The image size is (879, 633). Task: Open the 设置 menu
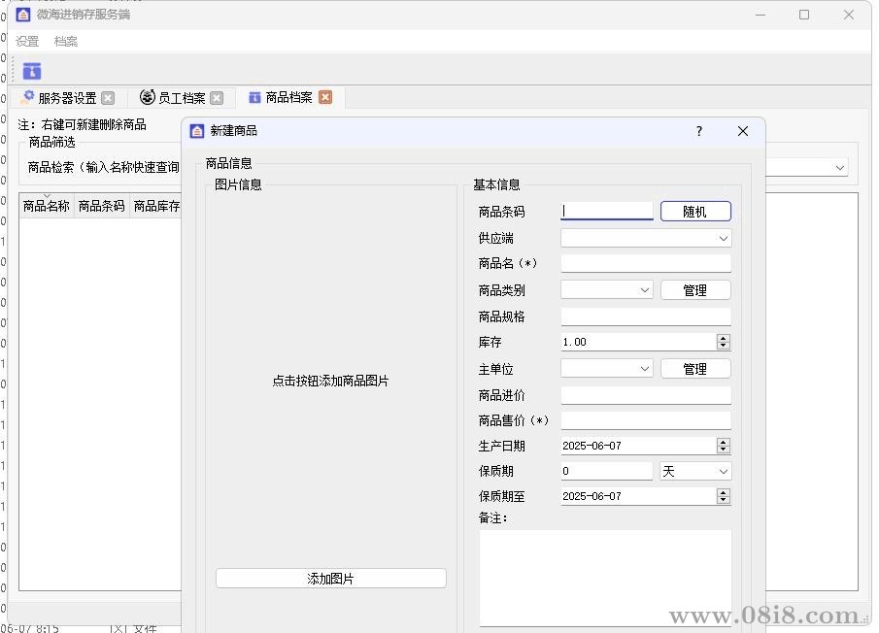pyautogui.click(x=27, y=42)
